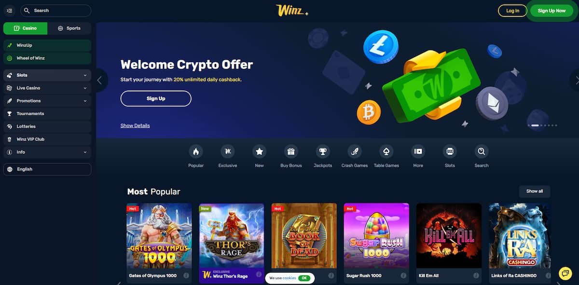The height and width of the screenshot is (285, 579).
Task: Select the Exclusive W category icon
Action: pyautogui.click(x=227, y=151)
